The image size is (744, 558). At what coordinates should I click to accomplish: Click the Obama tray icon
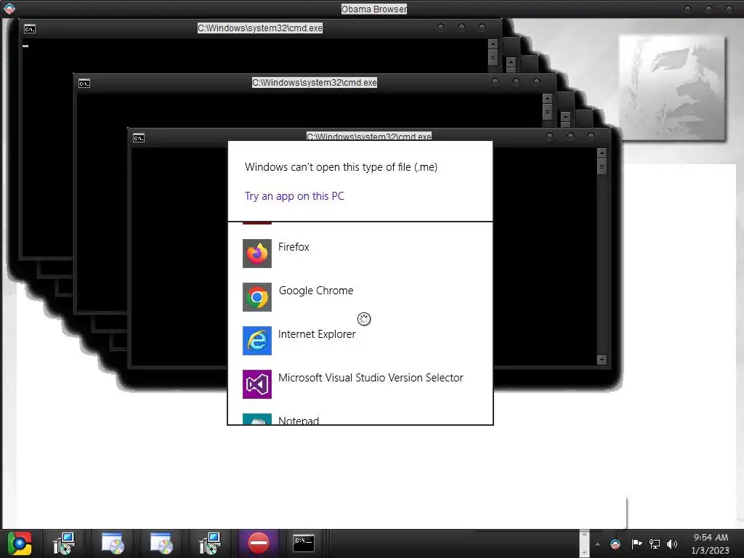pos(615,543)
